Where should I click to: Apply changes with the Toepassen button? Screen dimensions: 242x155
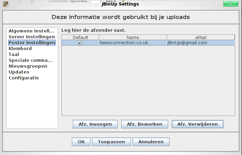point(109,142)
